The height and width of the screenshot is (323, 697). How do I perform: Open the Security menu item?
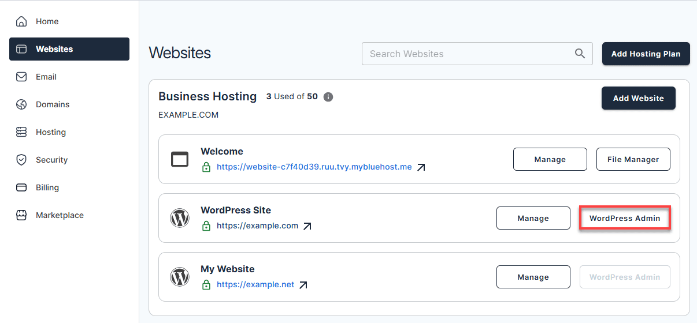coord(51,160)
